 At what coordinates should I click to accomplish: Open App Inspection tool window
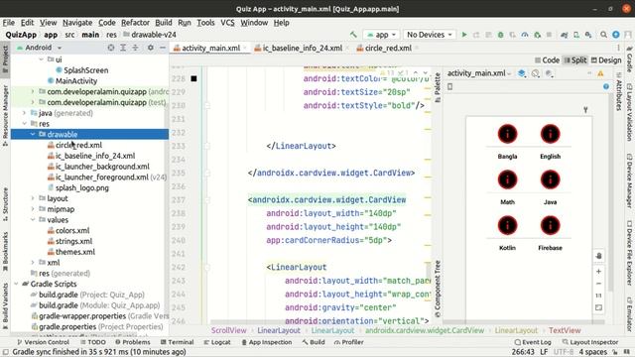point(267,342)
